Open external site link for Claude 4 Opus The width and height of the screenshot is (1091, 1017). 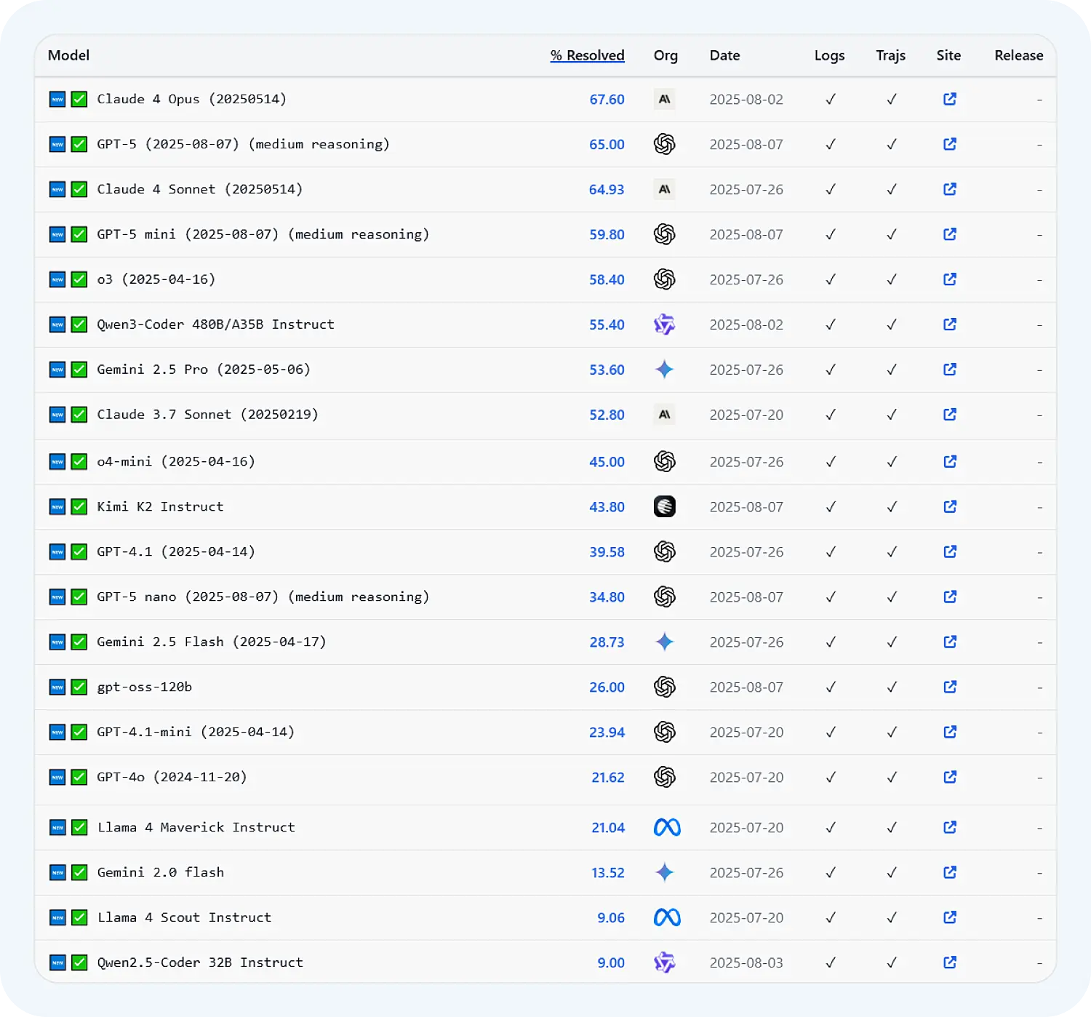[949, 99]
